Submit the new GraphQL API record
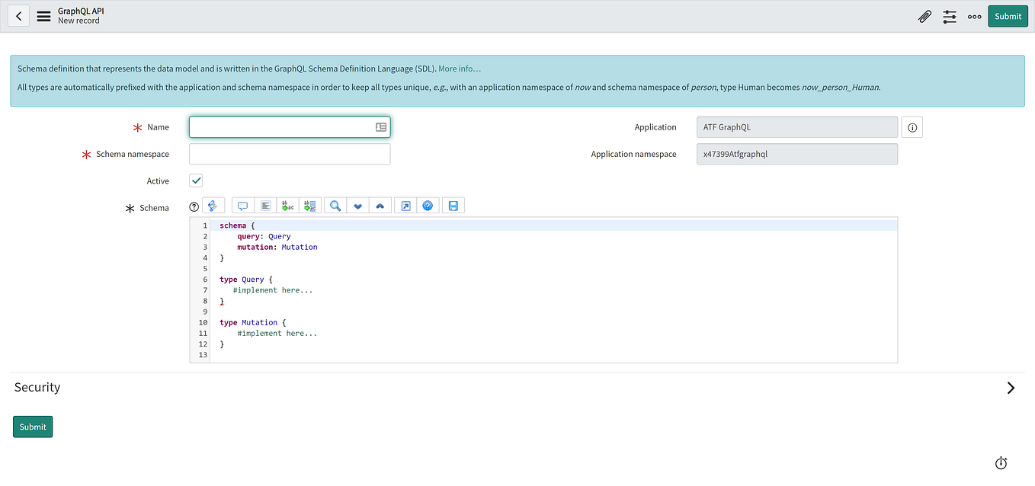This screenshot has width=1035, height=486. (1008, 16)
